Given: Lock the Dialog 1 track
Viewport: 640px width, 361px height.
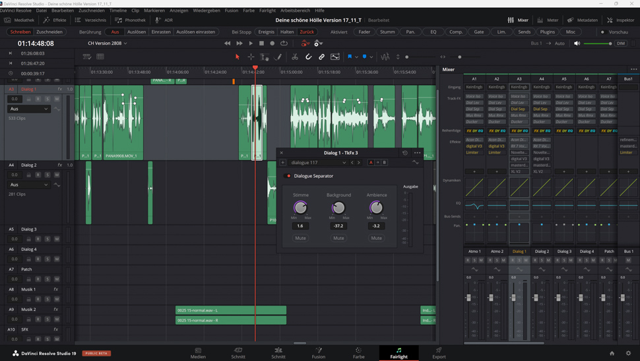Looking at the screenshot, I should coord(28,99).
